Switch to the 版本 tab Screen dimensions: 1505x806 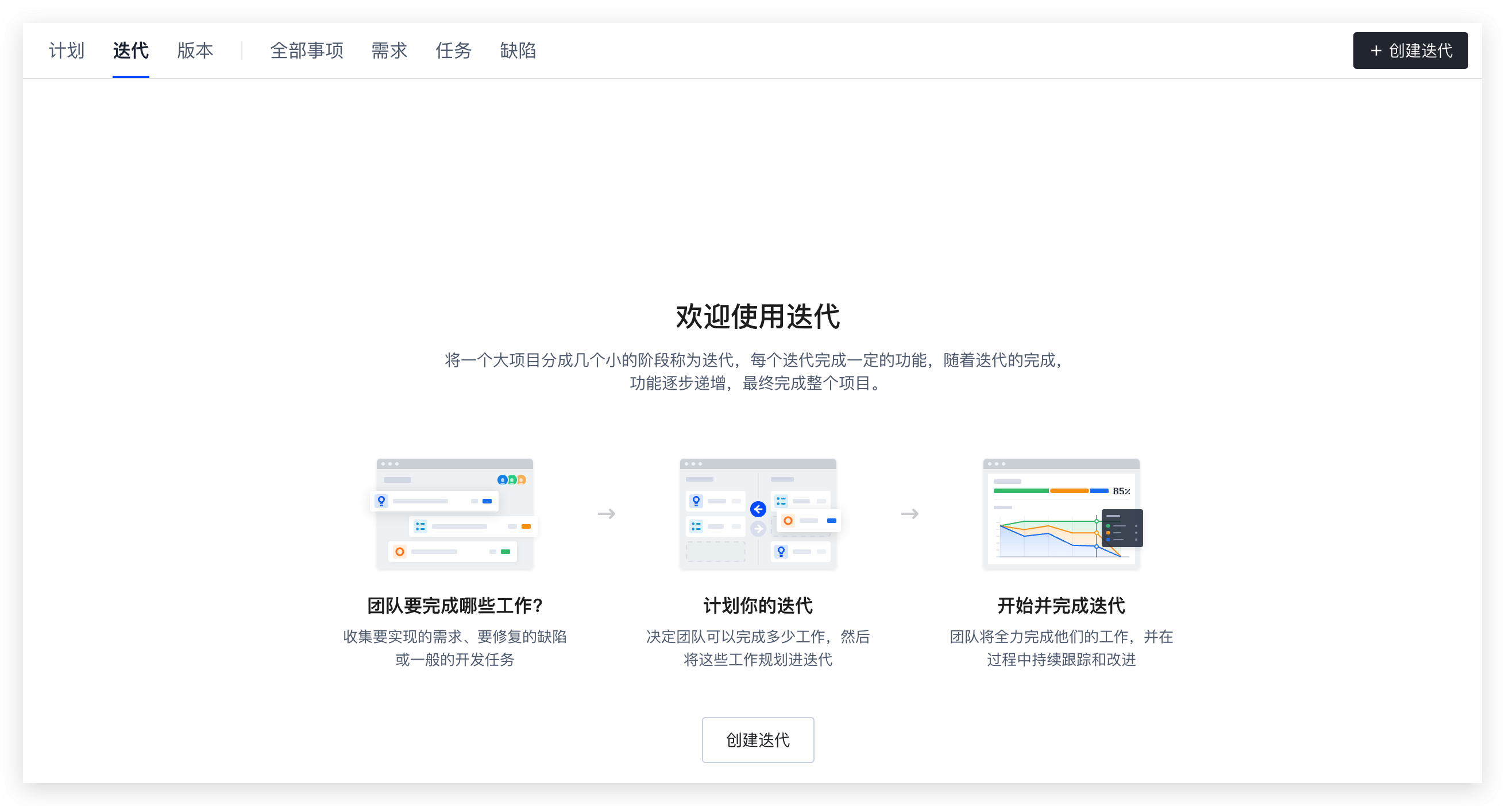coord(195,51)
